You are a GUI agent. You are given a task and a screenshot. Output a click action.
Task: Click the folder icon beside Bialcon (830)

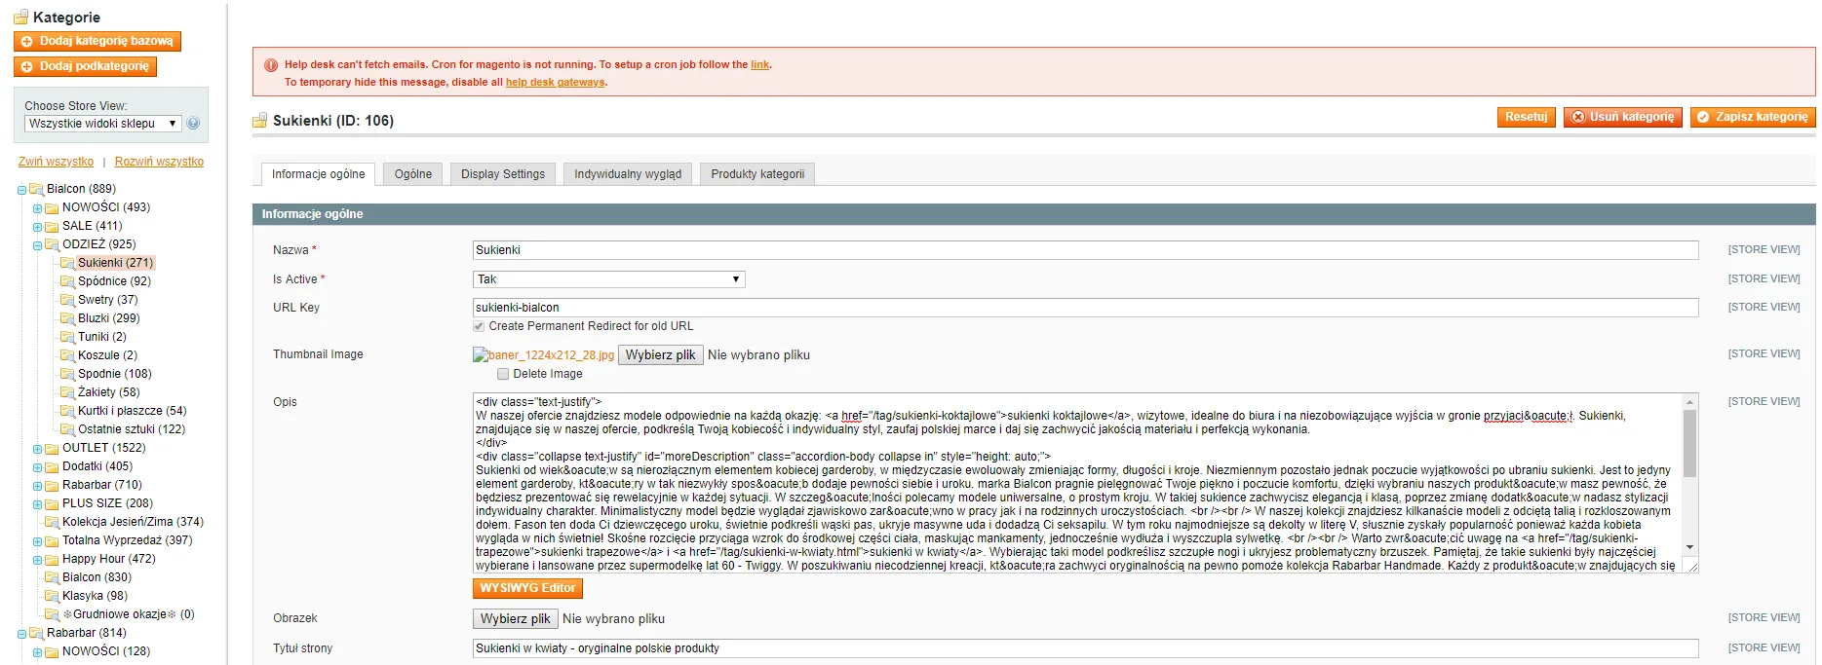(52, 577)
